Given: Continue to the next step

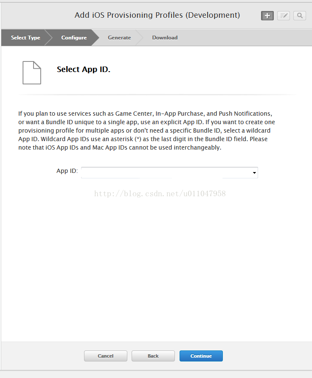Looking at the screenshot, I should pyautogui.click(x=201, y=356).
